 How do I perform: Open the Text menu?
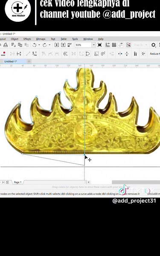click(x=53, y=39)
